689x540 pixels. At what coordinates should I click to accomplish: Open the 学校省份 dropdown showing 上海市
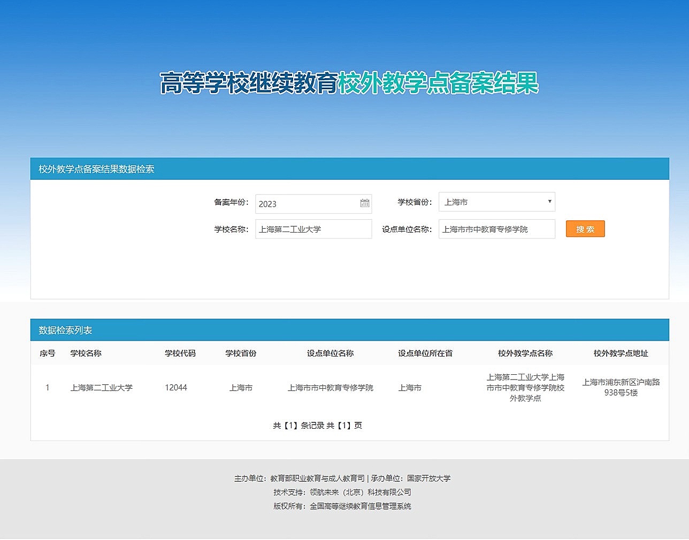tap(497, 202)
